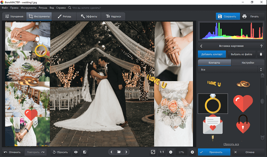Select the heart padlock clipart

pos(243,124)
